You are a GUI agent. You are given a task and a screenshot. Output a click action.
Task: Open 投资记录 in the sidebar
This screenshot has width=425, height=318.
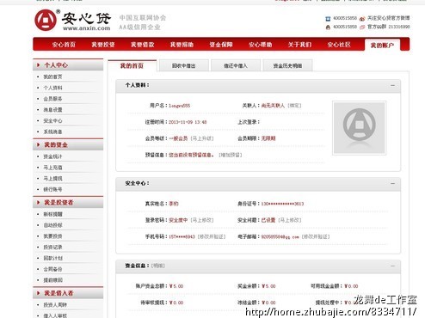[52, 247]
